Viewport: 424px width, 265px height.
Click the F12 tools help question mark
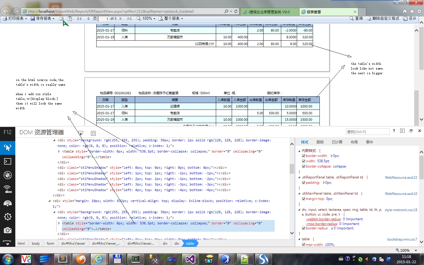[394, 131]
